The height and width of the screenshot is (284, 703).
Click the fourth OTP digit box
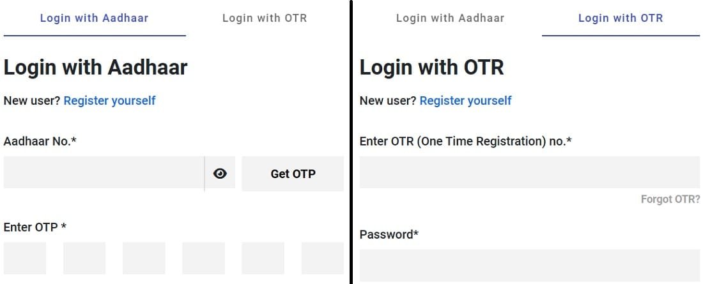203,258
